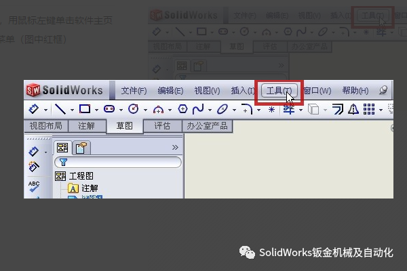The width and height of the screenshot is (407, 271).
Task: Open the 编辑(E) menu
Action: pyautogui.click(x=170, y=91)
